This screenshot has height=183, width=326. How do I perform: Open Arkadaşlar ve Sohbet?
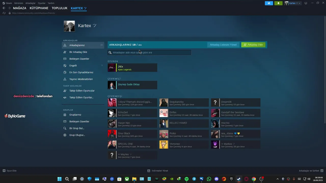pyautogui.click(x=311, y=171)
